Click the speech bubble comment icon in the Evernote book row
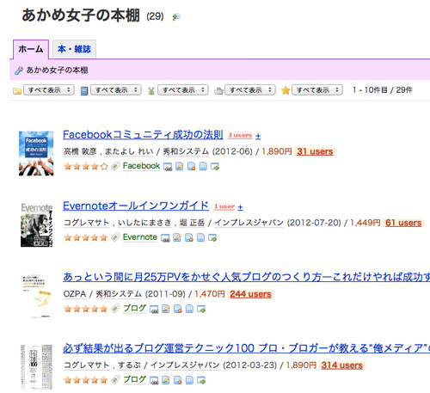Image resolution: width=430 pixels, height=393 pixels. (165, 238)
